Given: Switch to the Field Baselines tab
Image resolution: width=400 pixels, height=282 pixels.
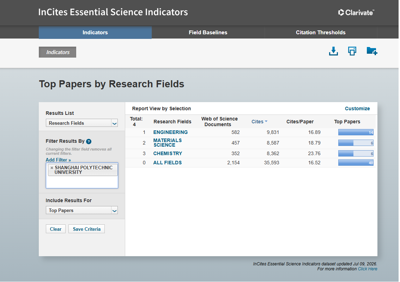Looking at the screenshot, I should coord(208,33).
